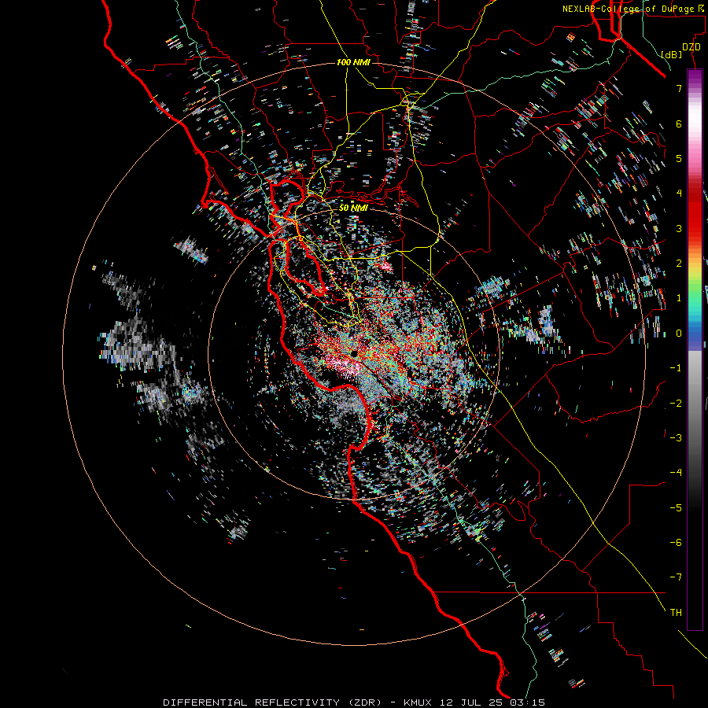Viewport: 708px width, 708px height.
Task: Click the 5 value on the color scale
Action: [x=679, y=158]
